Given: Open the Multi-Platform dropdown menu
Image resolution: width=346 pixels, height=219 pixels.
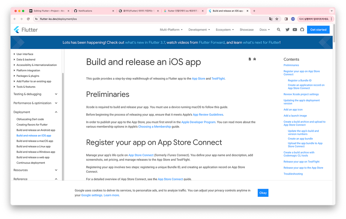Looking at the screenshot, I should 171,30.
